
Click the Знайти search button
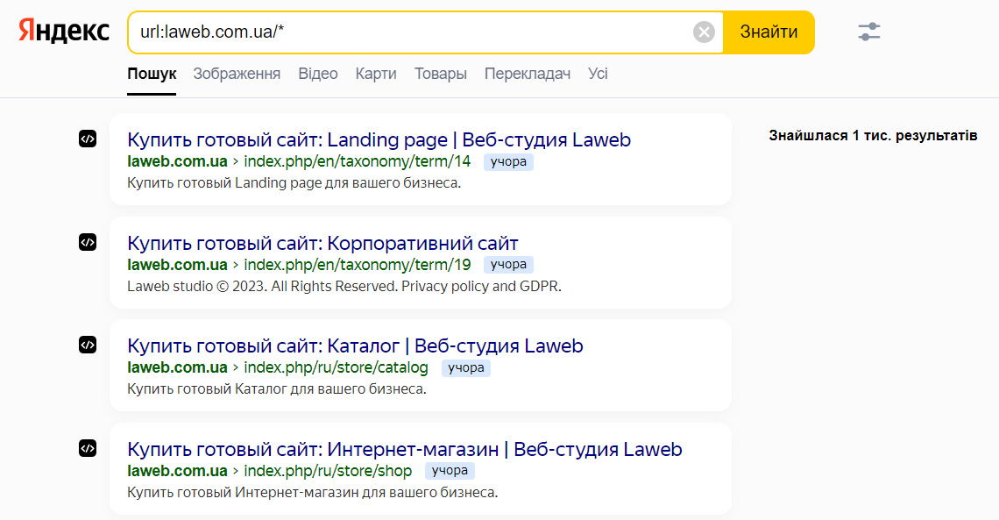coord(769,32)
